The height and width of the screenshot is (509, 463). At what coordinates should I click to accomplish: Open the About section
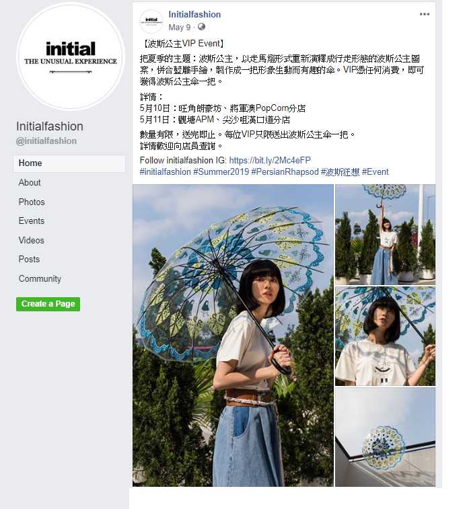[30, 182]
